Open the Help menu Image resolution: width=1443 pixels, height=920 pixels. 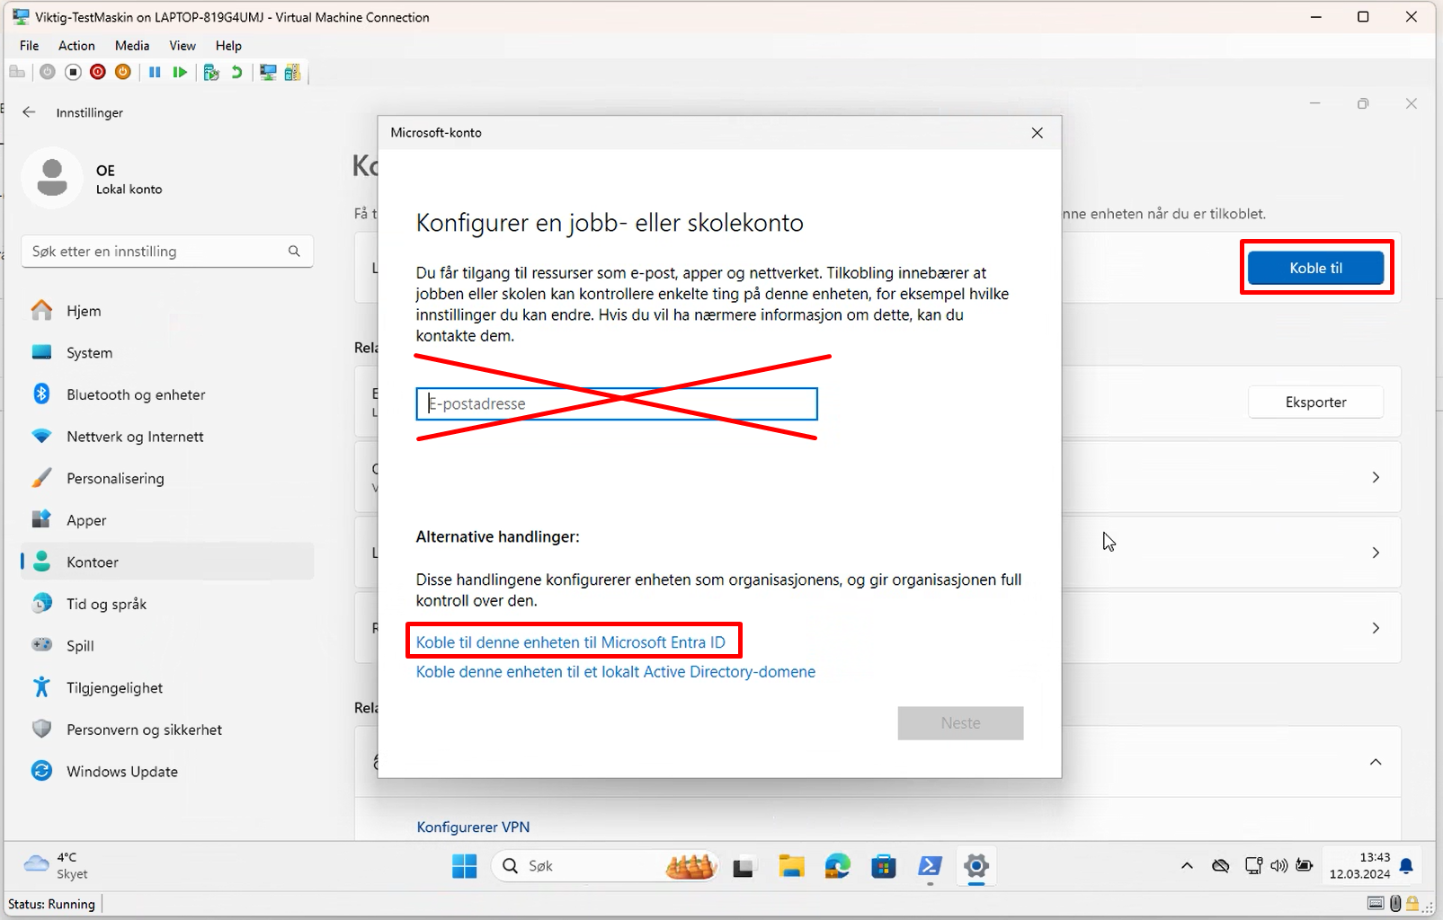[x=228, y=46]
